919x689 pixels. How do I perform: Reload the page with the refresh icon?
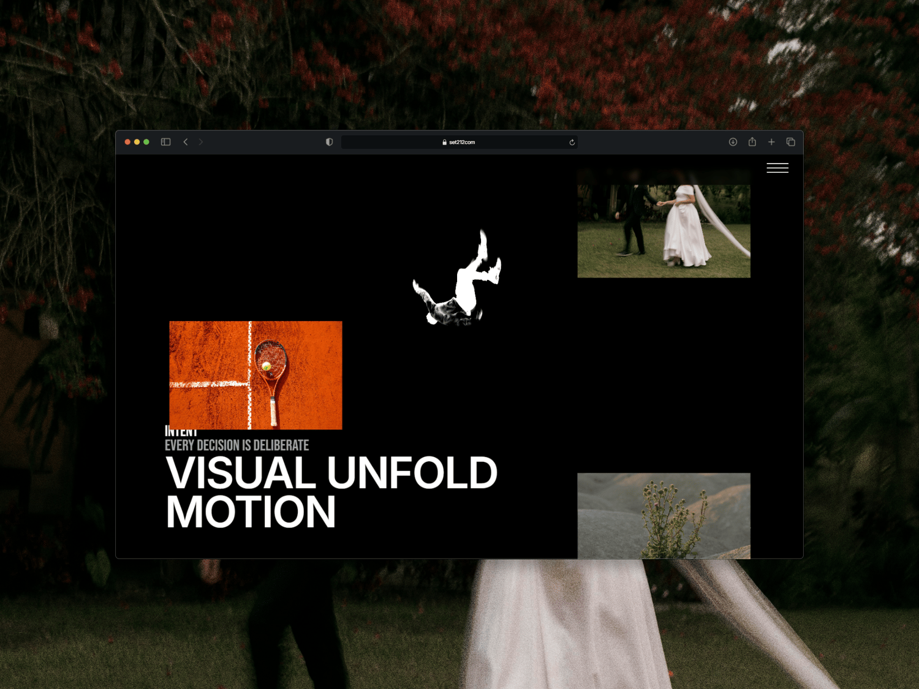pos(572,142)
